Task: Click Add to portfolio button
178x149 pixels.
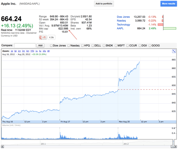Action: (104, 4)
